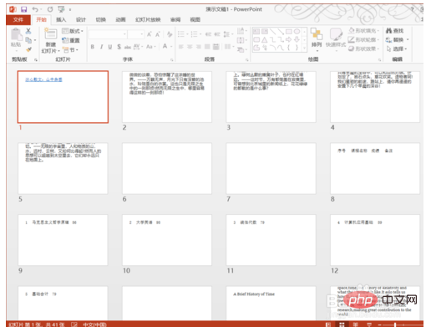Select the triangle shape in shapes gallery
This screenshot has height=327, width=426.
265,39
